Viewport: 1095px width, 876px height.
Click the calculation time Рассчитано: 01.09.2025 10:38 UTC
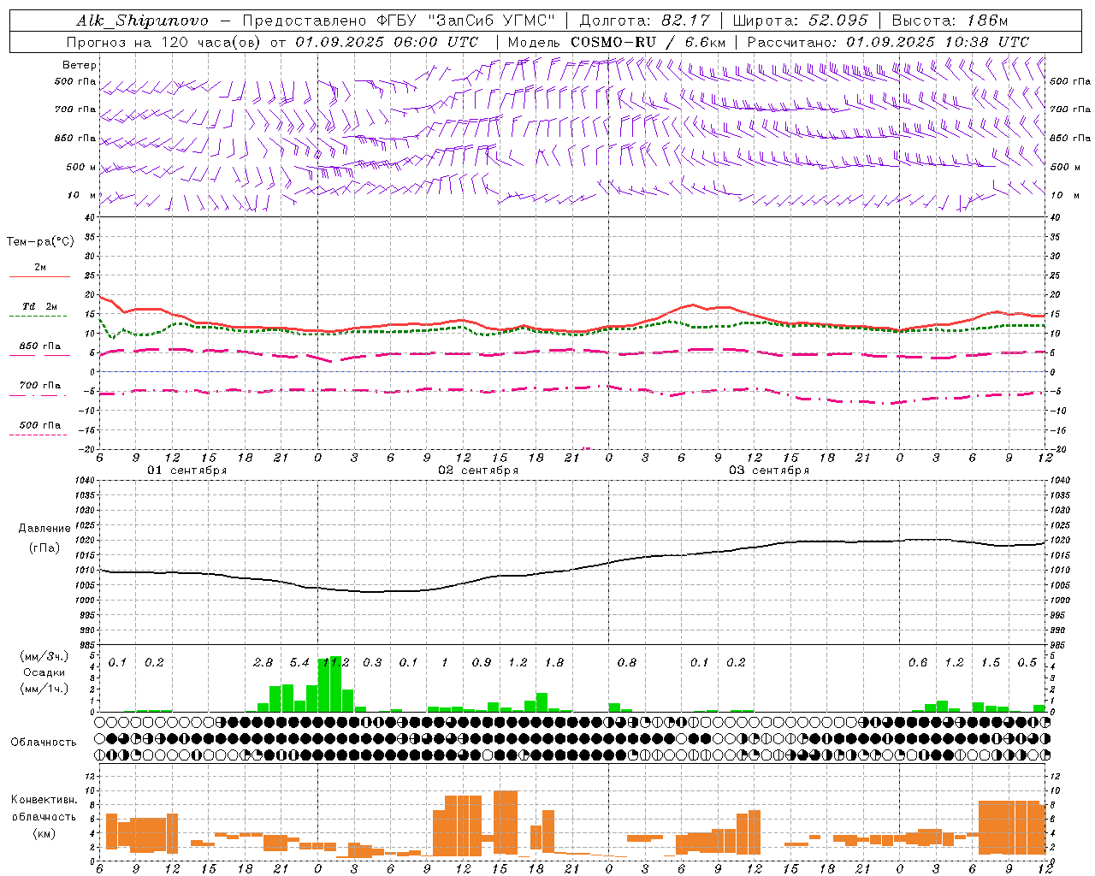(x=888, y=42)
